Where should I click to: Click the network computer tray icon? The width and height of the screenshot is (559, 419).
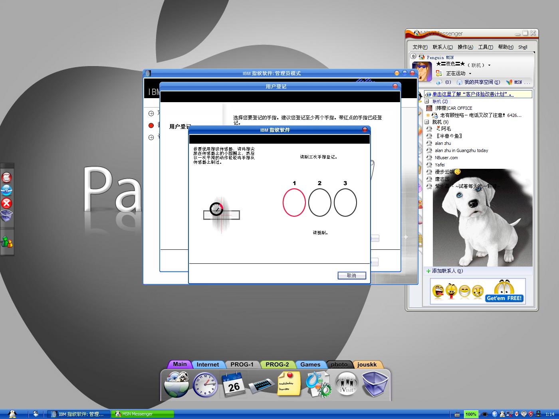coord(539,414)
